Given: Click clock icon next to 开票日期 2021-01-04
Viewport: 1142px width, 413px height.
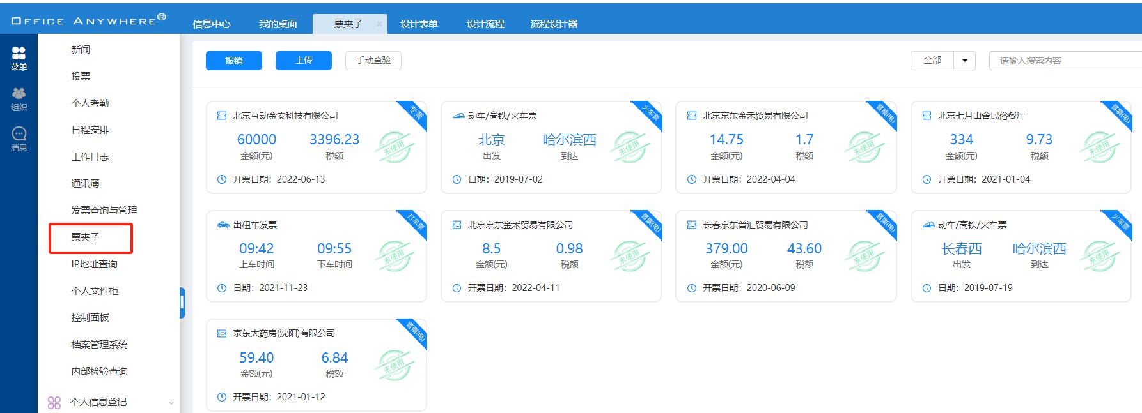Looking at the screenshot, I should point(927,179).
